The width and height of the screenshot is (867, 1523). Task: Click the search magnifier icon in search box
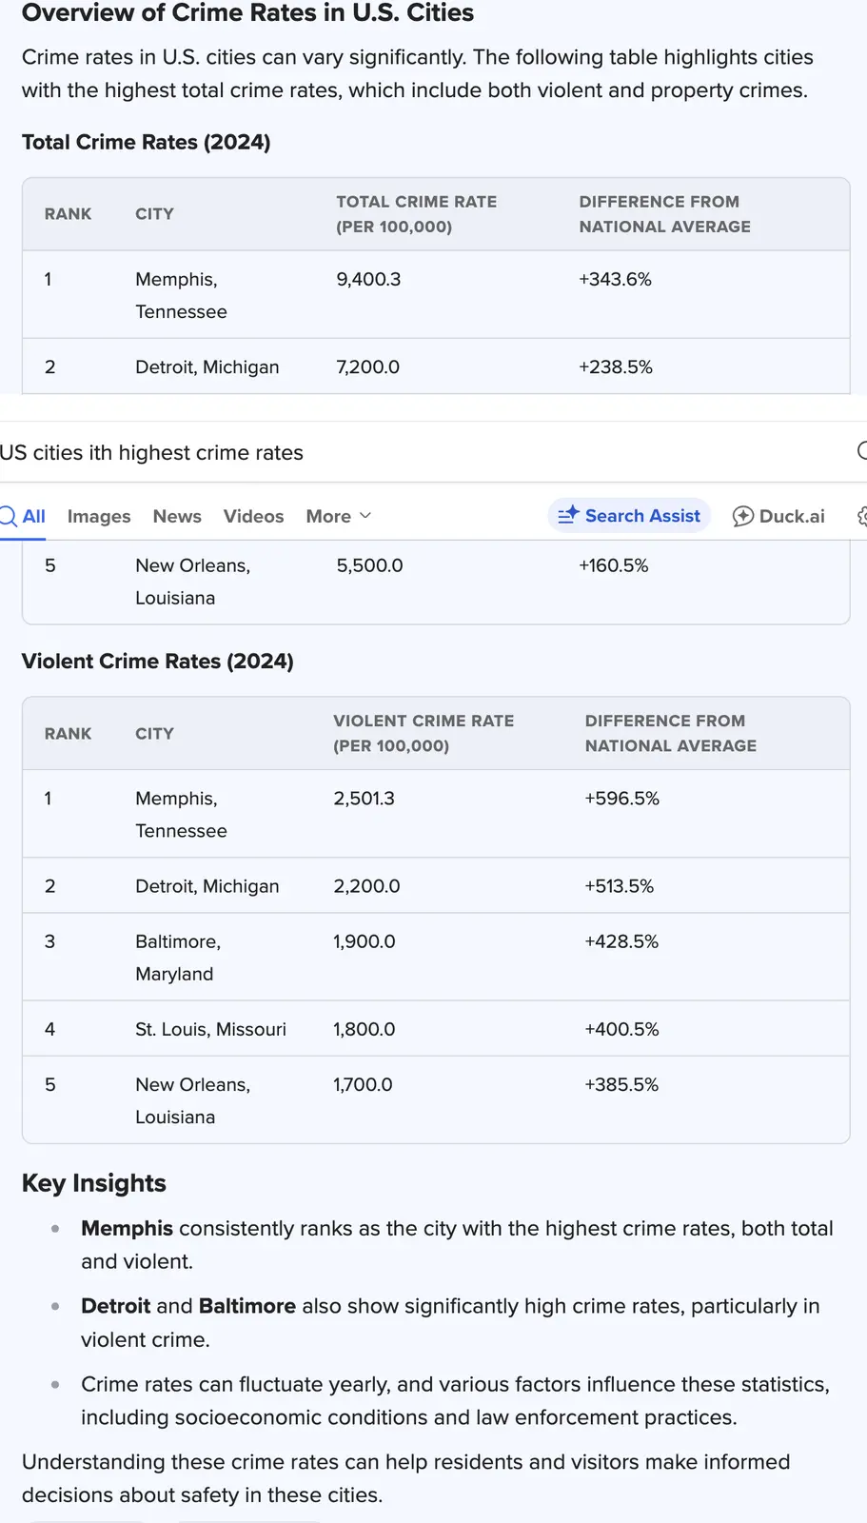(861, 451)
